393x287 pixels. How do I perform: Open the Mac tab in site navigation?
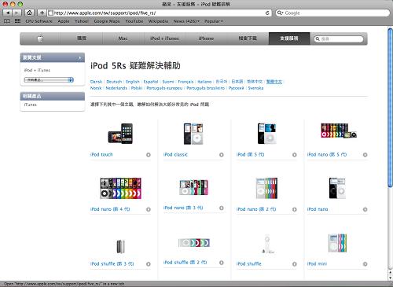click(123, 39)
